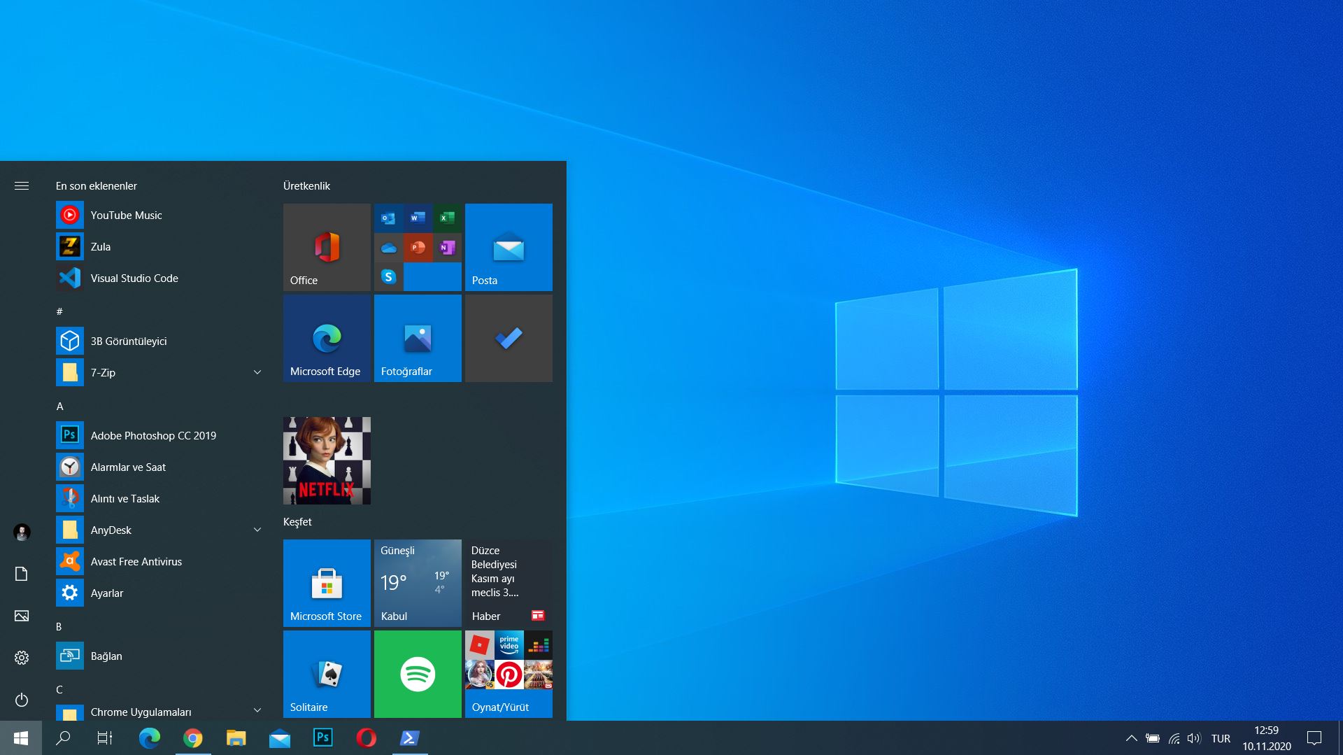Open the notification Action Center
The image size is (1343, 755).
pyautogui.click(x=1314, y=738)
